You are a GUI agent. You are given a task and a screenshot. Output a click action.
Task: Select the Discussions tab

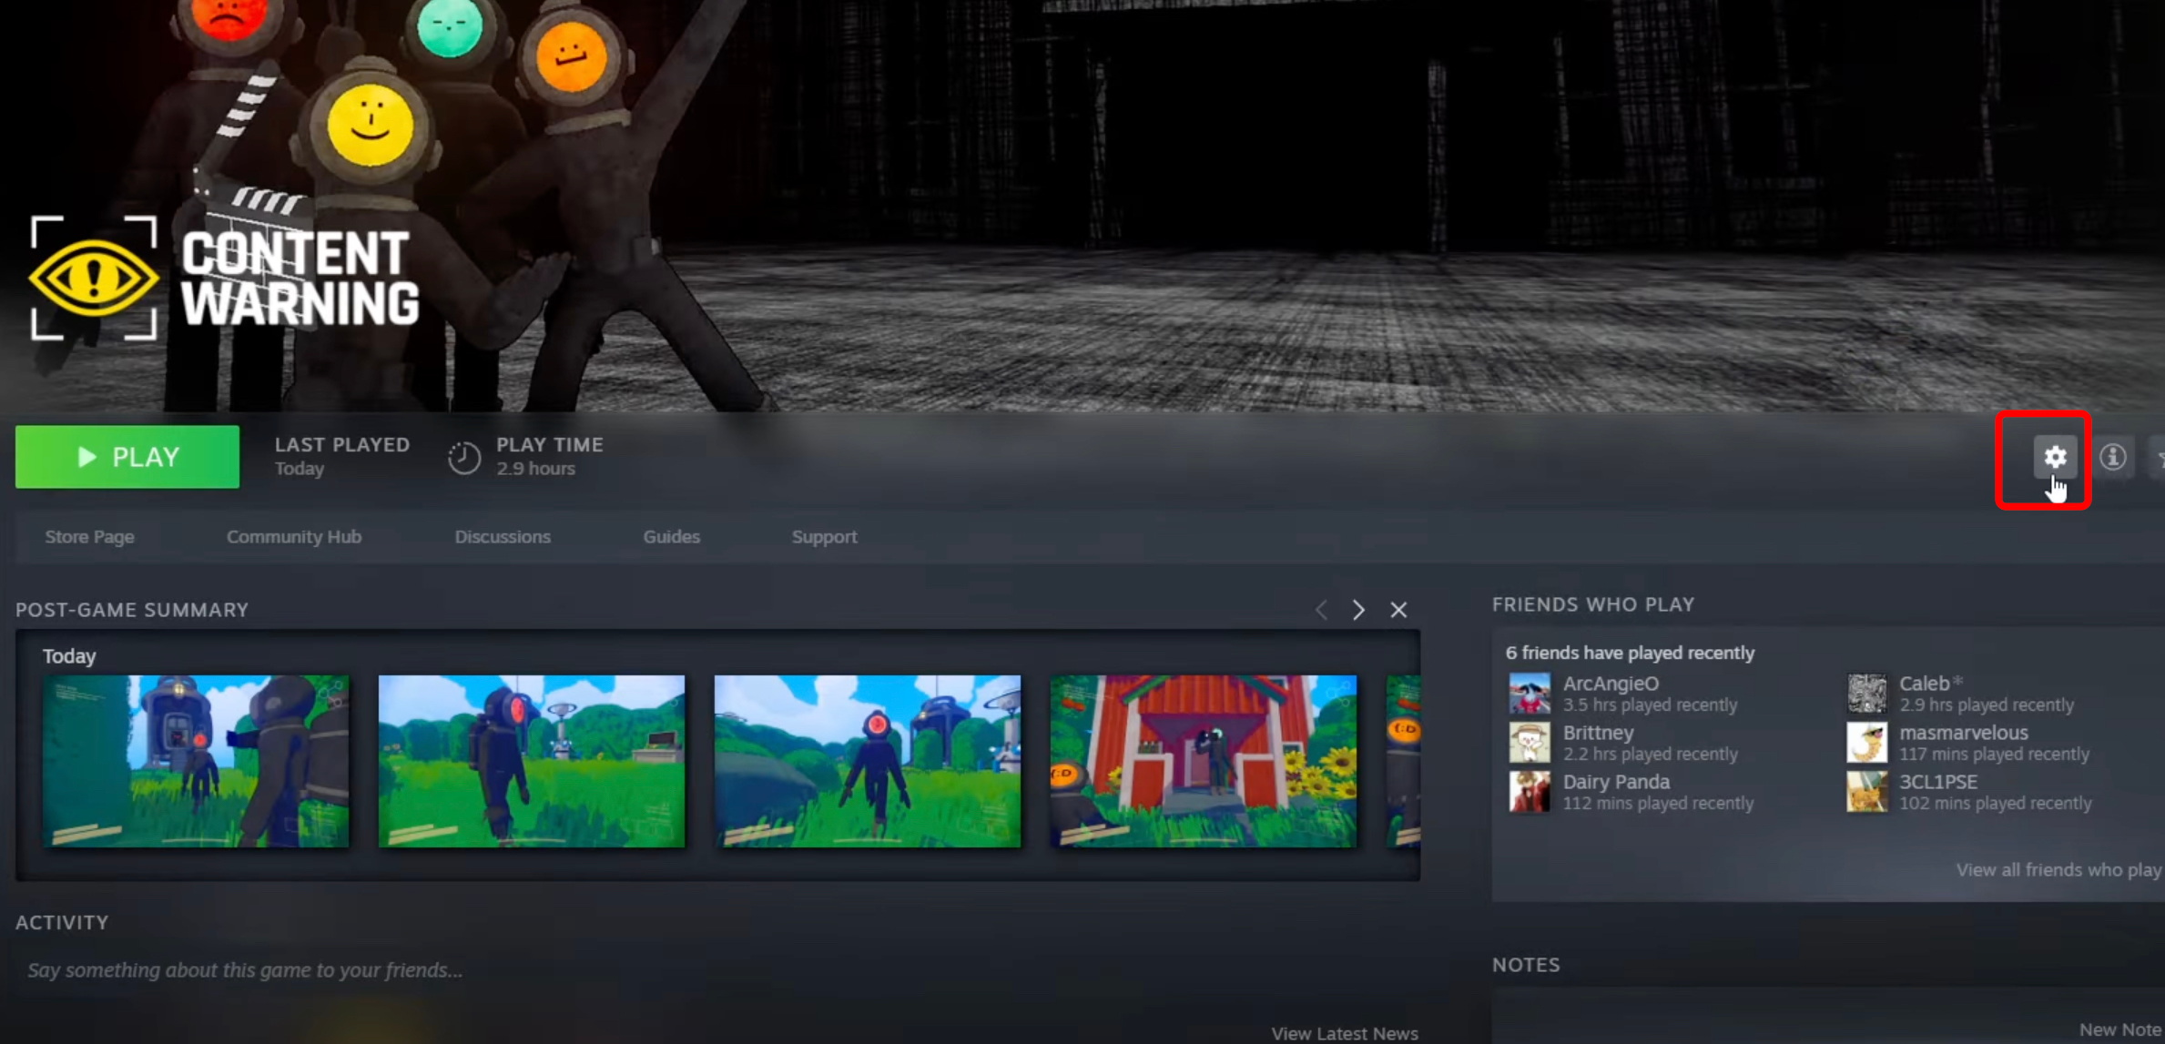pyautogui.click(x=503, y=536)
